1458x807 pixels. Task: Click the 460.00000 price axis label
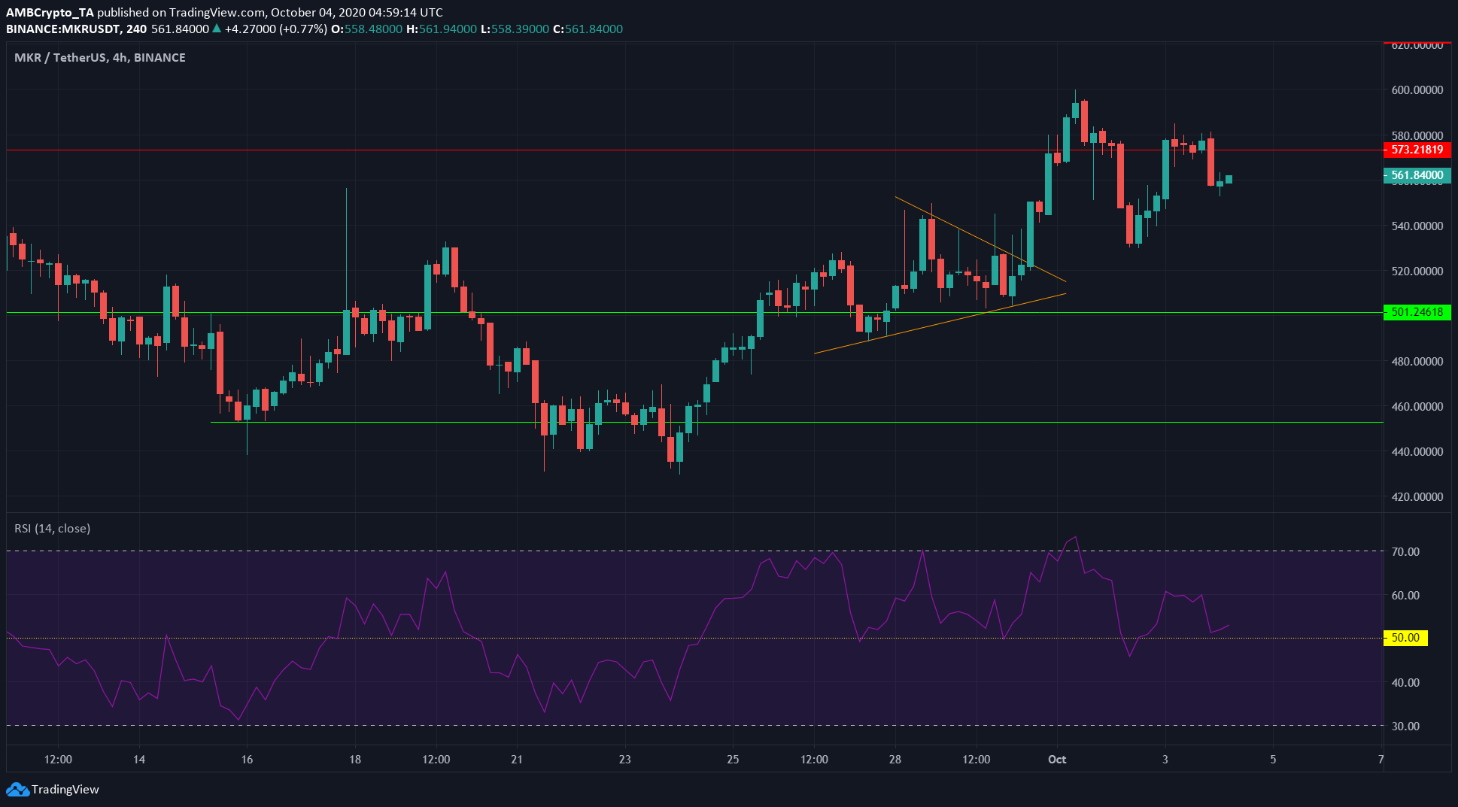pos(1417,406)
